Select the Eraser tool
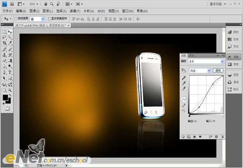Viewport: 243px width, 168px height. click(4, 60)
